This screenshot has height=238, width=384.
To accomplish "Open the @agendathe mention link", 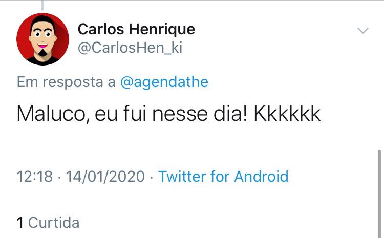I will (164, 82).
